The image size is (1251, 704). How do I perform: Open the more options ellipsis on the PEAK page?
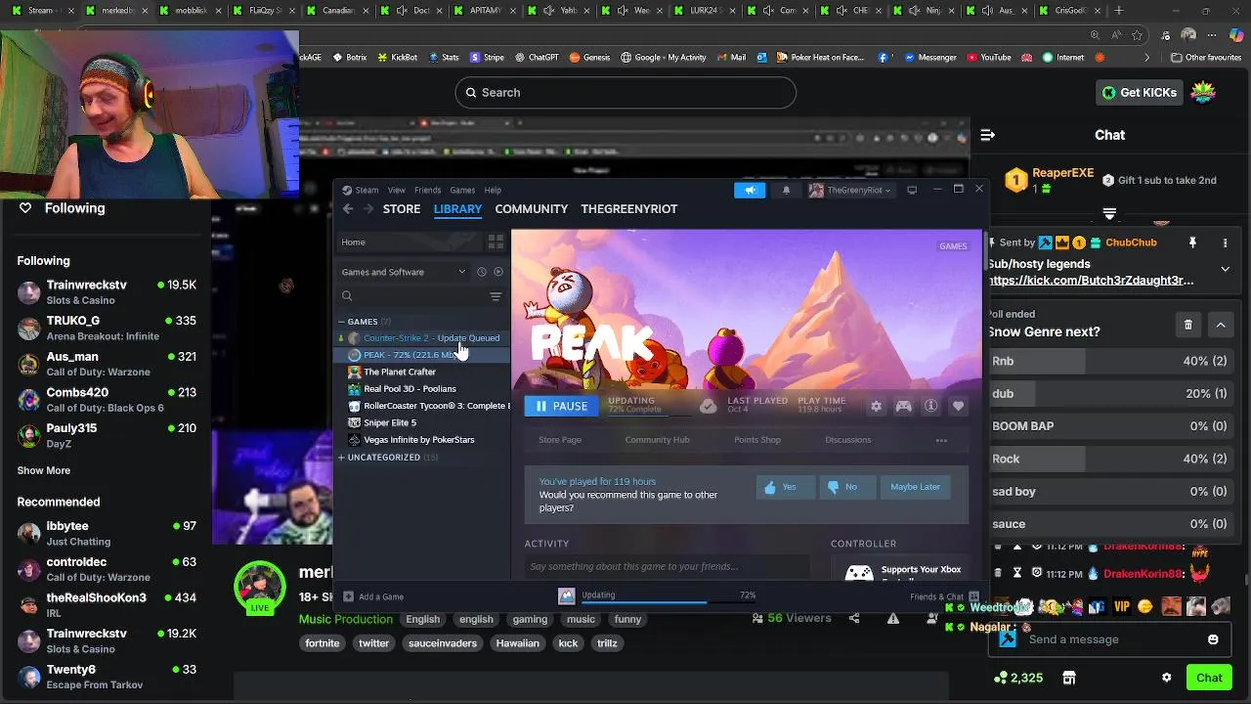pyautogui.click(x=941, y=440)
